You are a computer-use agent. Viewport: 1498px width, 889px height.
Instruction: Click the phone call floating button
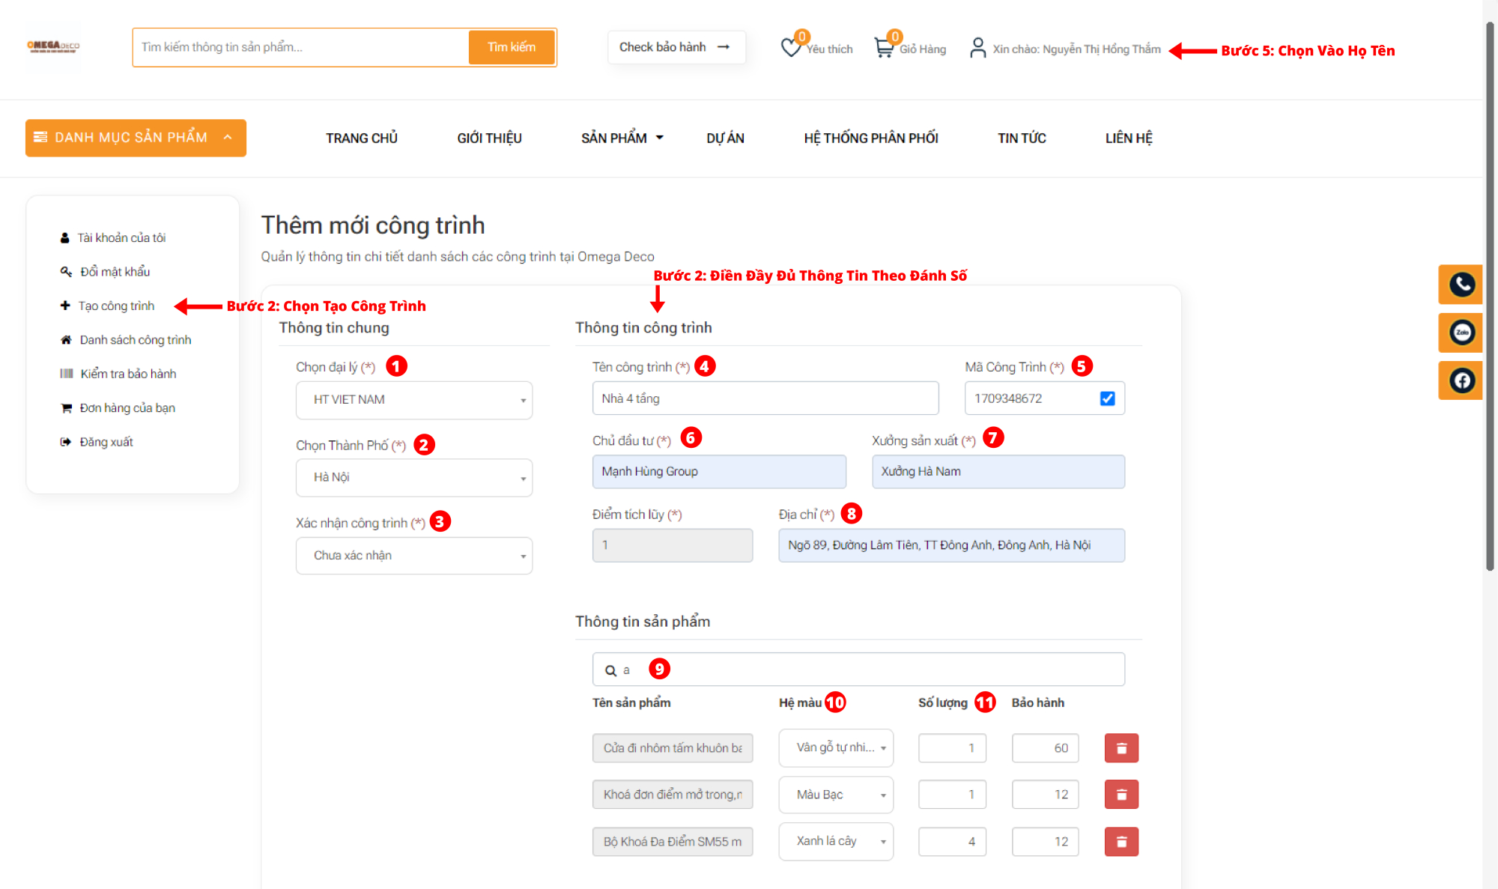tap(1461, 285)
